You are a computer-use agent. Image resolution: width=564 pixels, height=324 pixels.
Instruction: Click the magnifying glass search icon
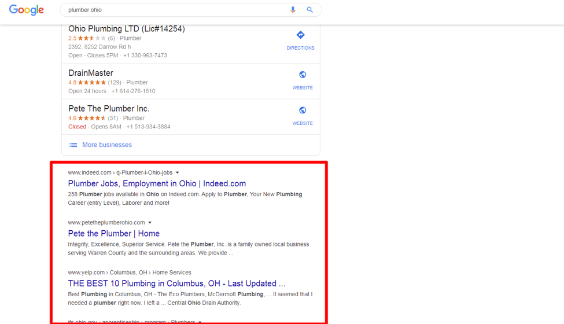coord(309,10)
